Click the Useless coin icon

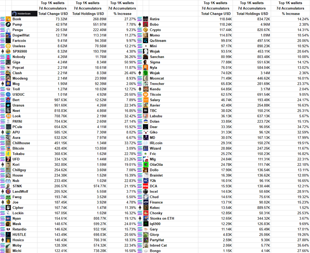(9, 46)
